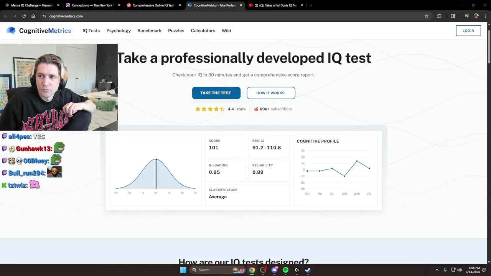The width and height of the screenshot is (491, 276).
Task: Open the Benchmark menu
Action: tap(149, 31)
